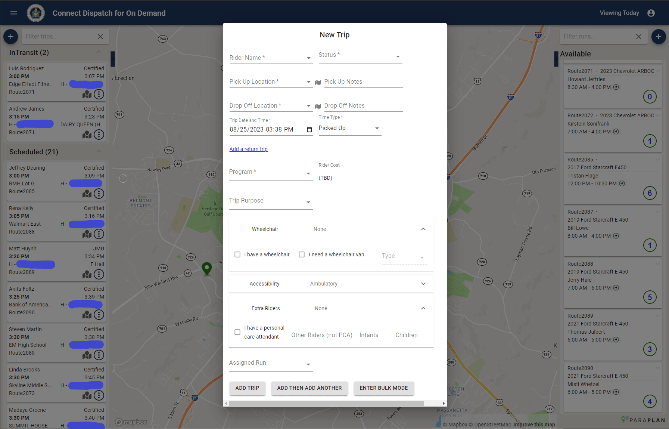669x429 pixels.
Task: Expand the Route2071 run card
Action: [658, 71]
